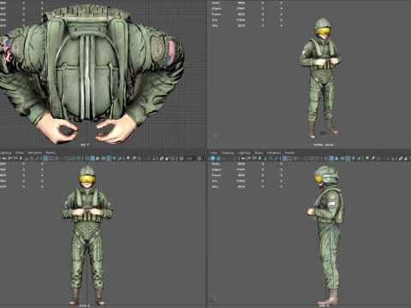Enable wireframe shading in front view toolbar
This screenshot has width=411, height=308.
87,158
